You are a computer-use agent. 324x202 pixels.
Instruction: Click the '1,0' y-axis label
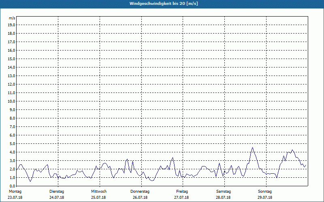(12, 178)
